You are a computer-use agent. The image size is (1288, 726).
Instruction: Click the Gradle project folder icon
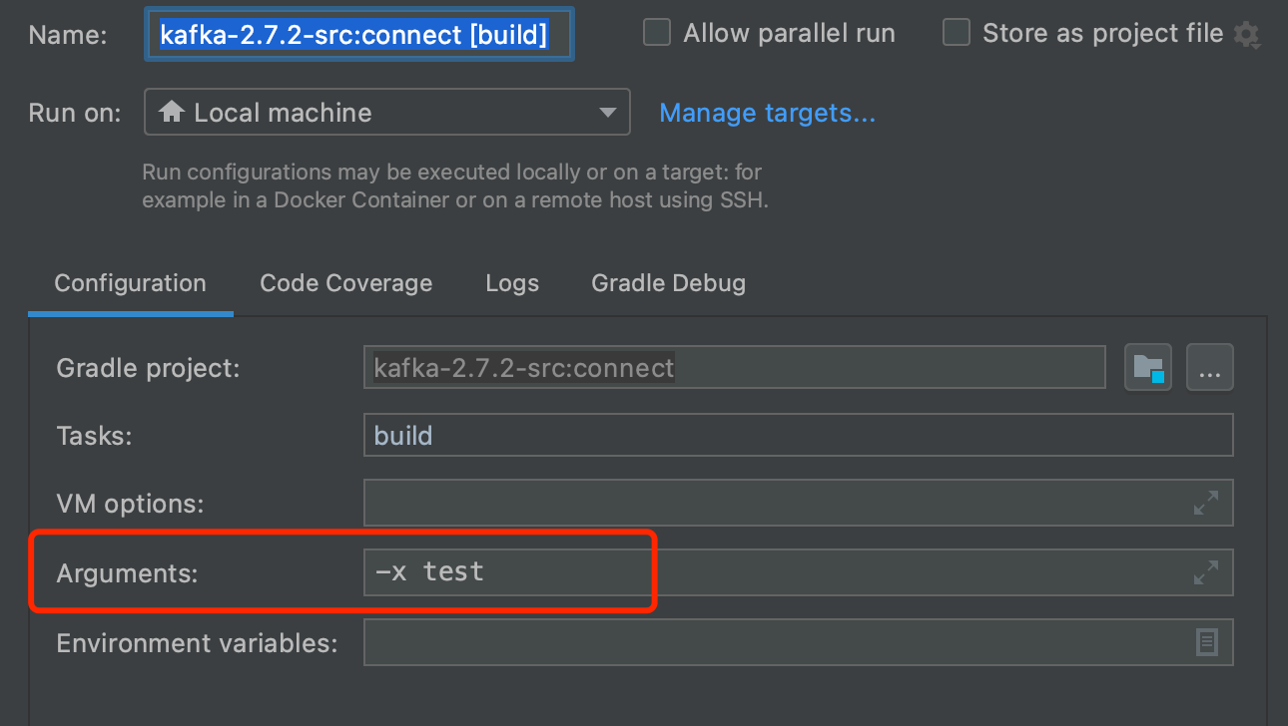(x=1148, y=368)
